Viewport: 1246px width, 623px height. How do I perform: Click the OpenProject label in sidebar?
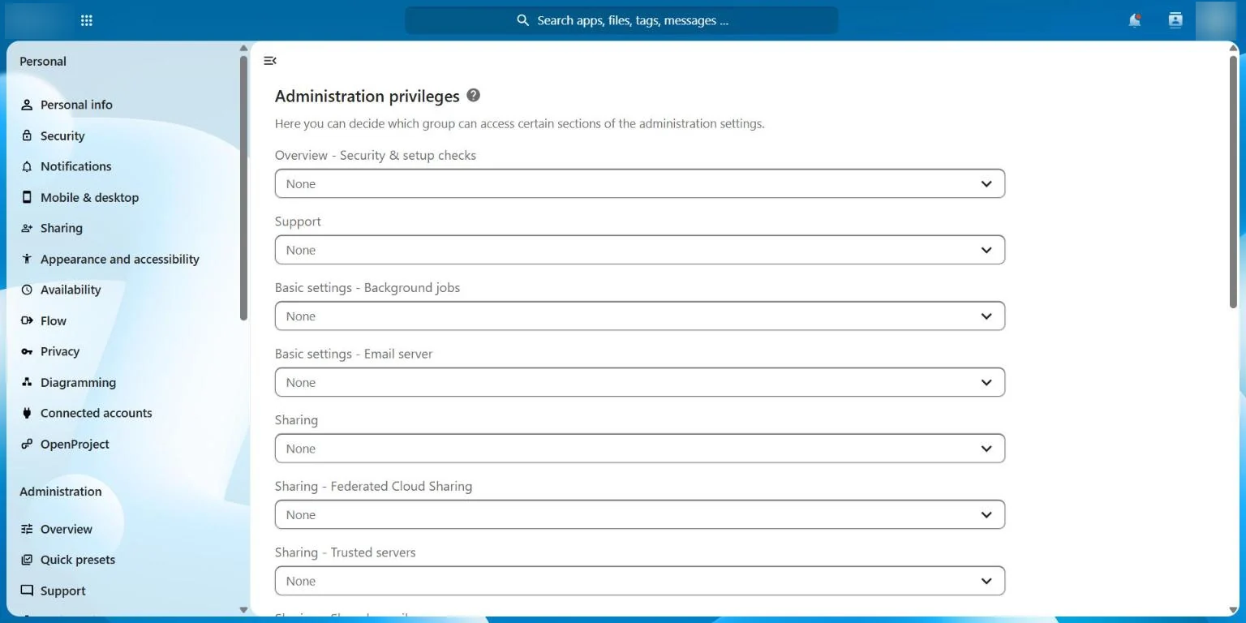point(75,444)
